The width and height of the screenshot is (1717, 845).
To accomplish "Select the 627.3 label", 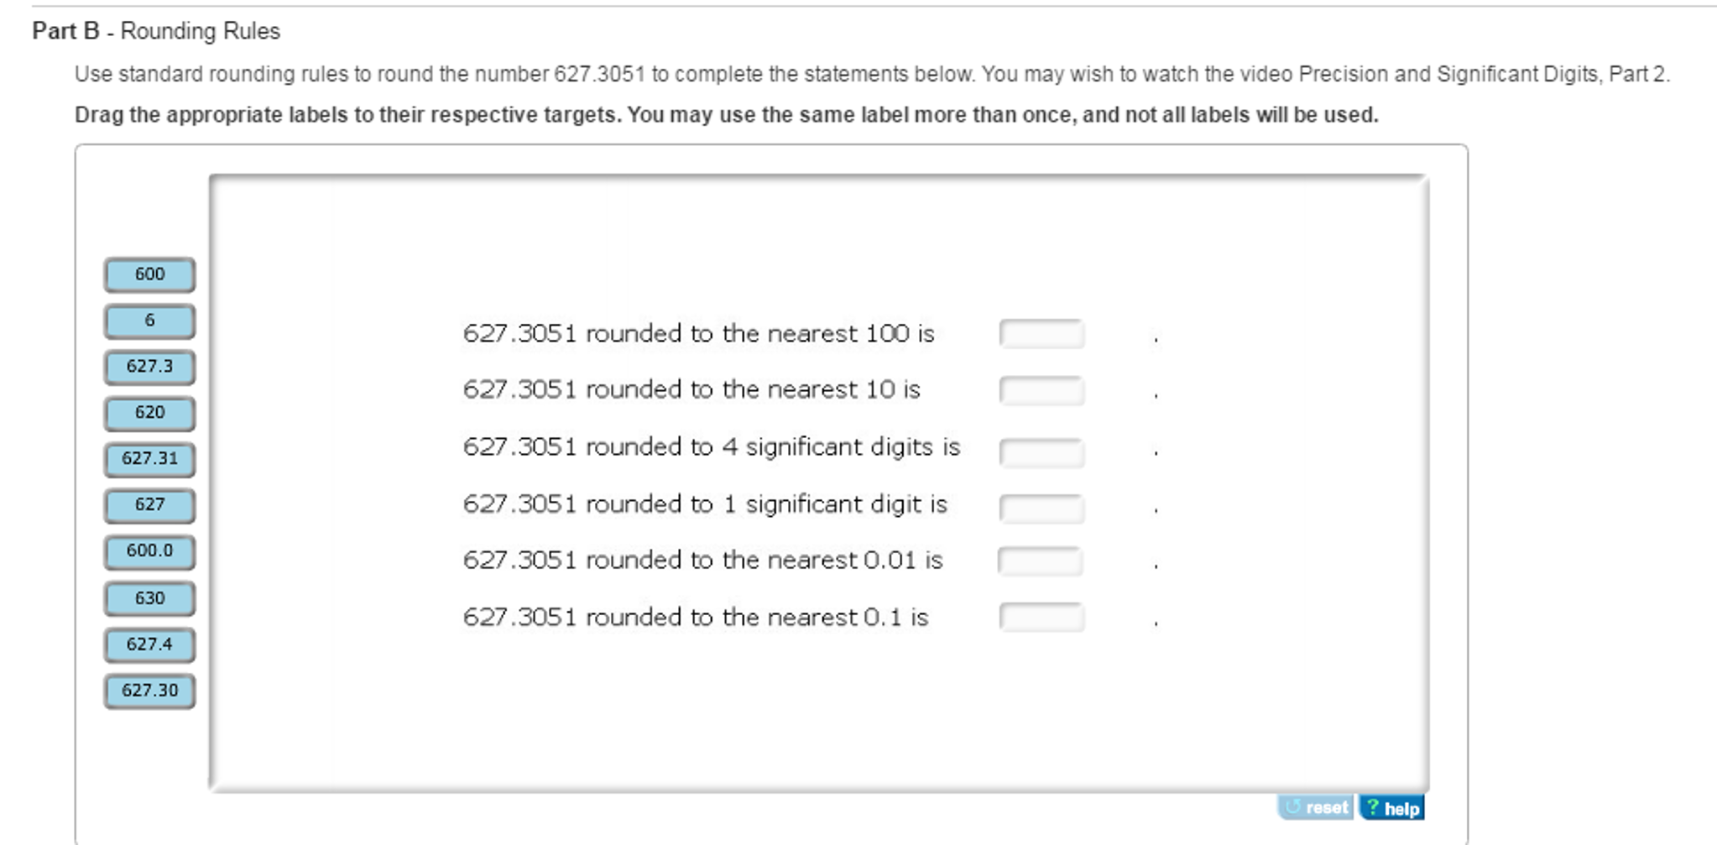I will 148,367.
